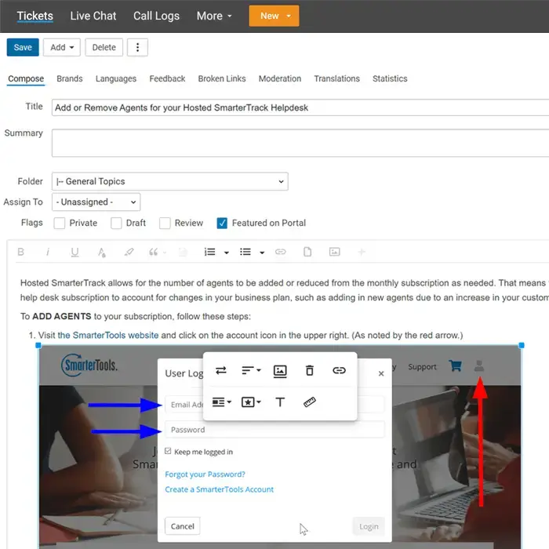Screen dimensions: 549x549
Task: Go to Tickets section
Action: tap(35, 16)
